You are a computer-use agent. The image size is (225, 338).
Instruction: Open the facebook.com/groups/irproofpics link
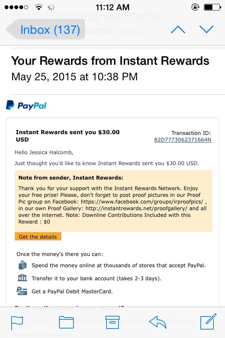(x=142, y=202)
